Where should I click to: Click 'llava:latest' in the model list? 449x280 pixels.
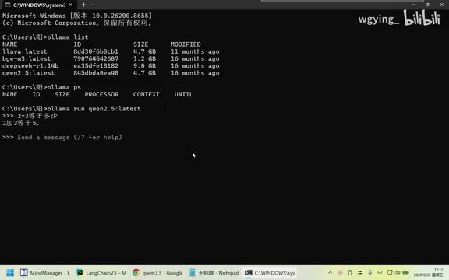(25, 51)
